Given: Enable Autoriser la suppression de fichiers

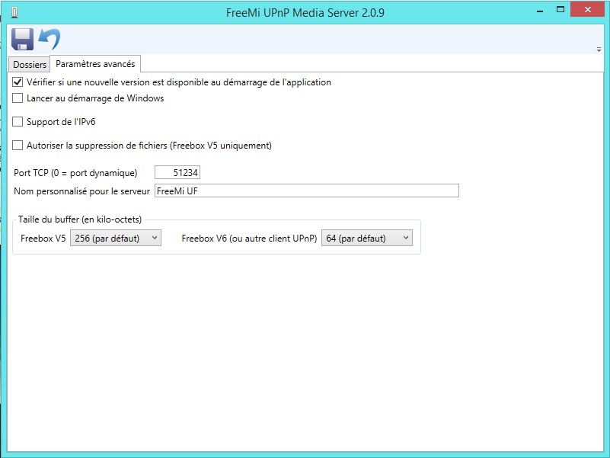Looking at the screenshot, I should (x=18, y=146).
